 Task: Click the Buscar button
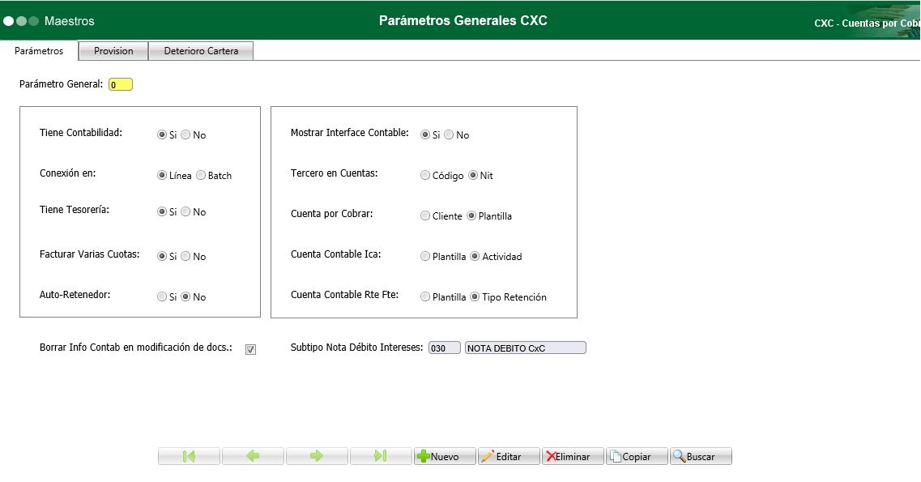point(700,456)
